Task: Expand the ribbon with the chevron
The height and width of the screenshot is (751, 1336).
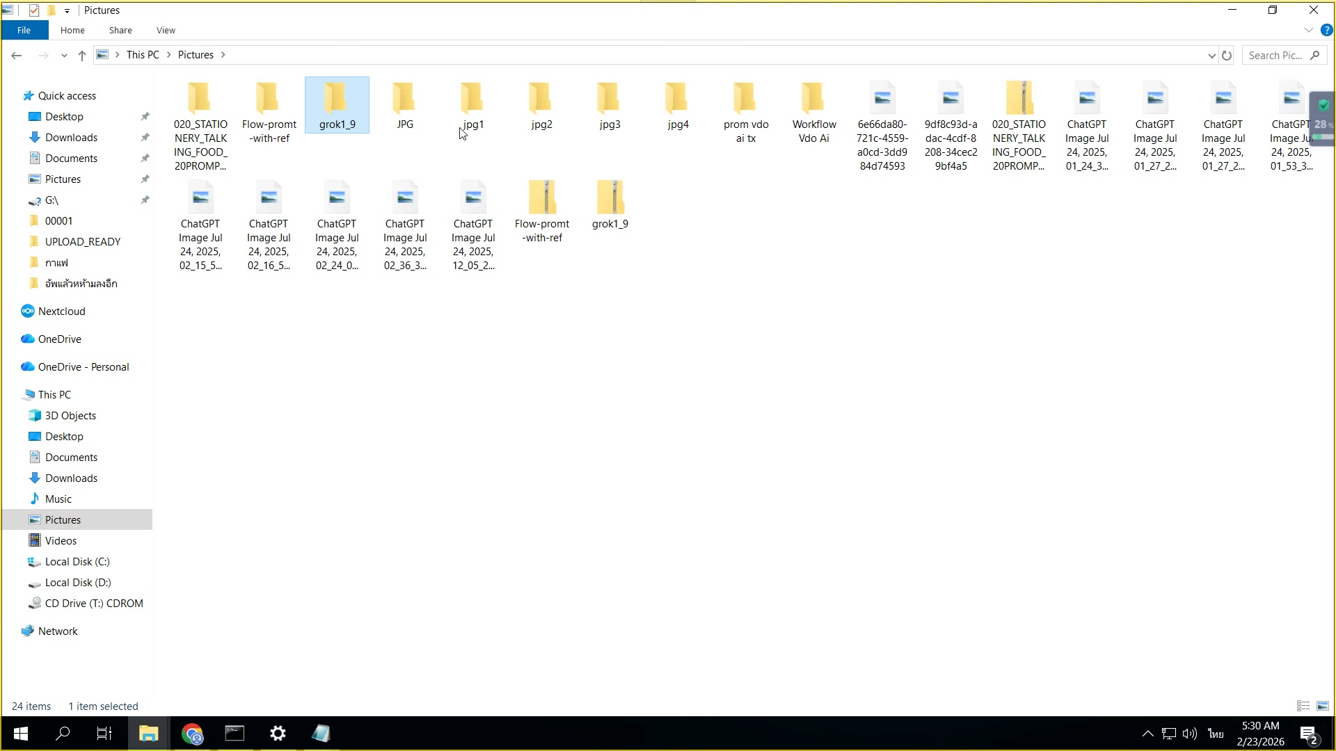Action: pos(1308,30)
